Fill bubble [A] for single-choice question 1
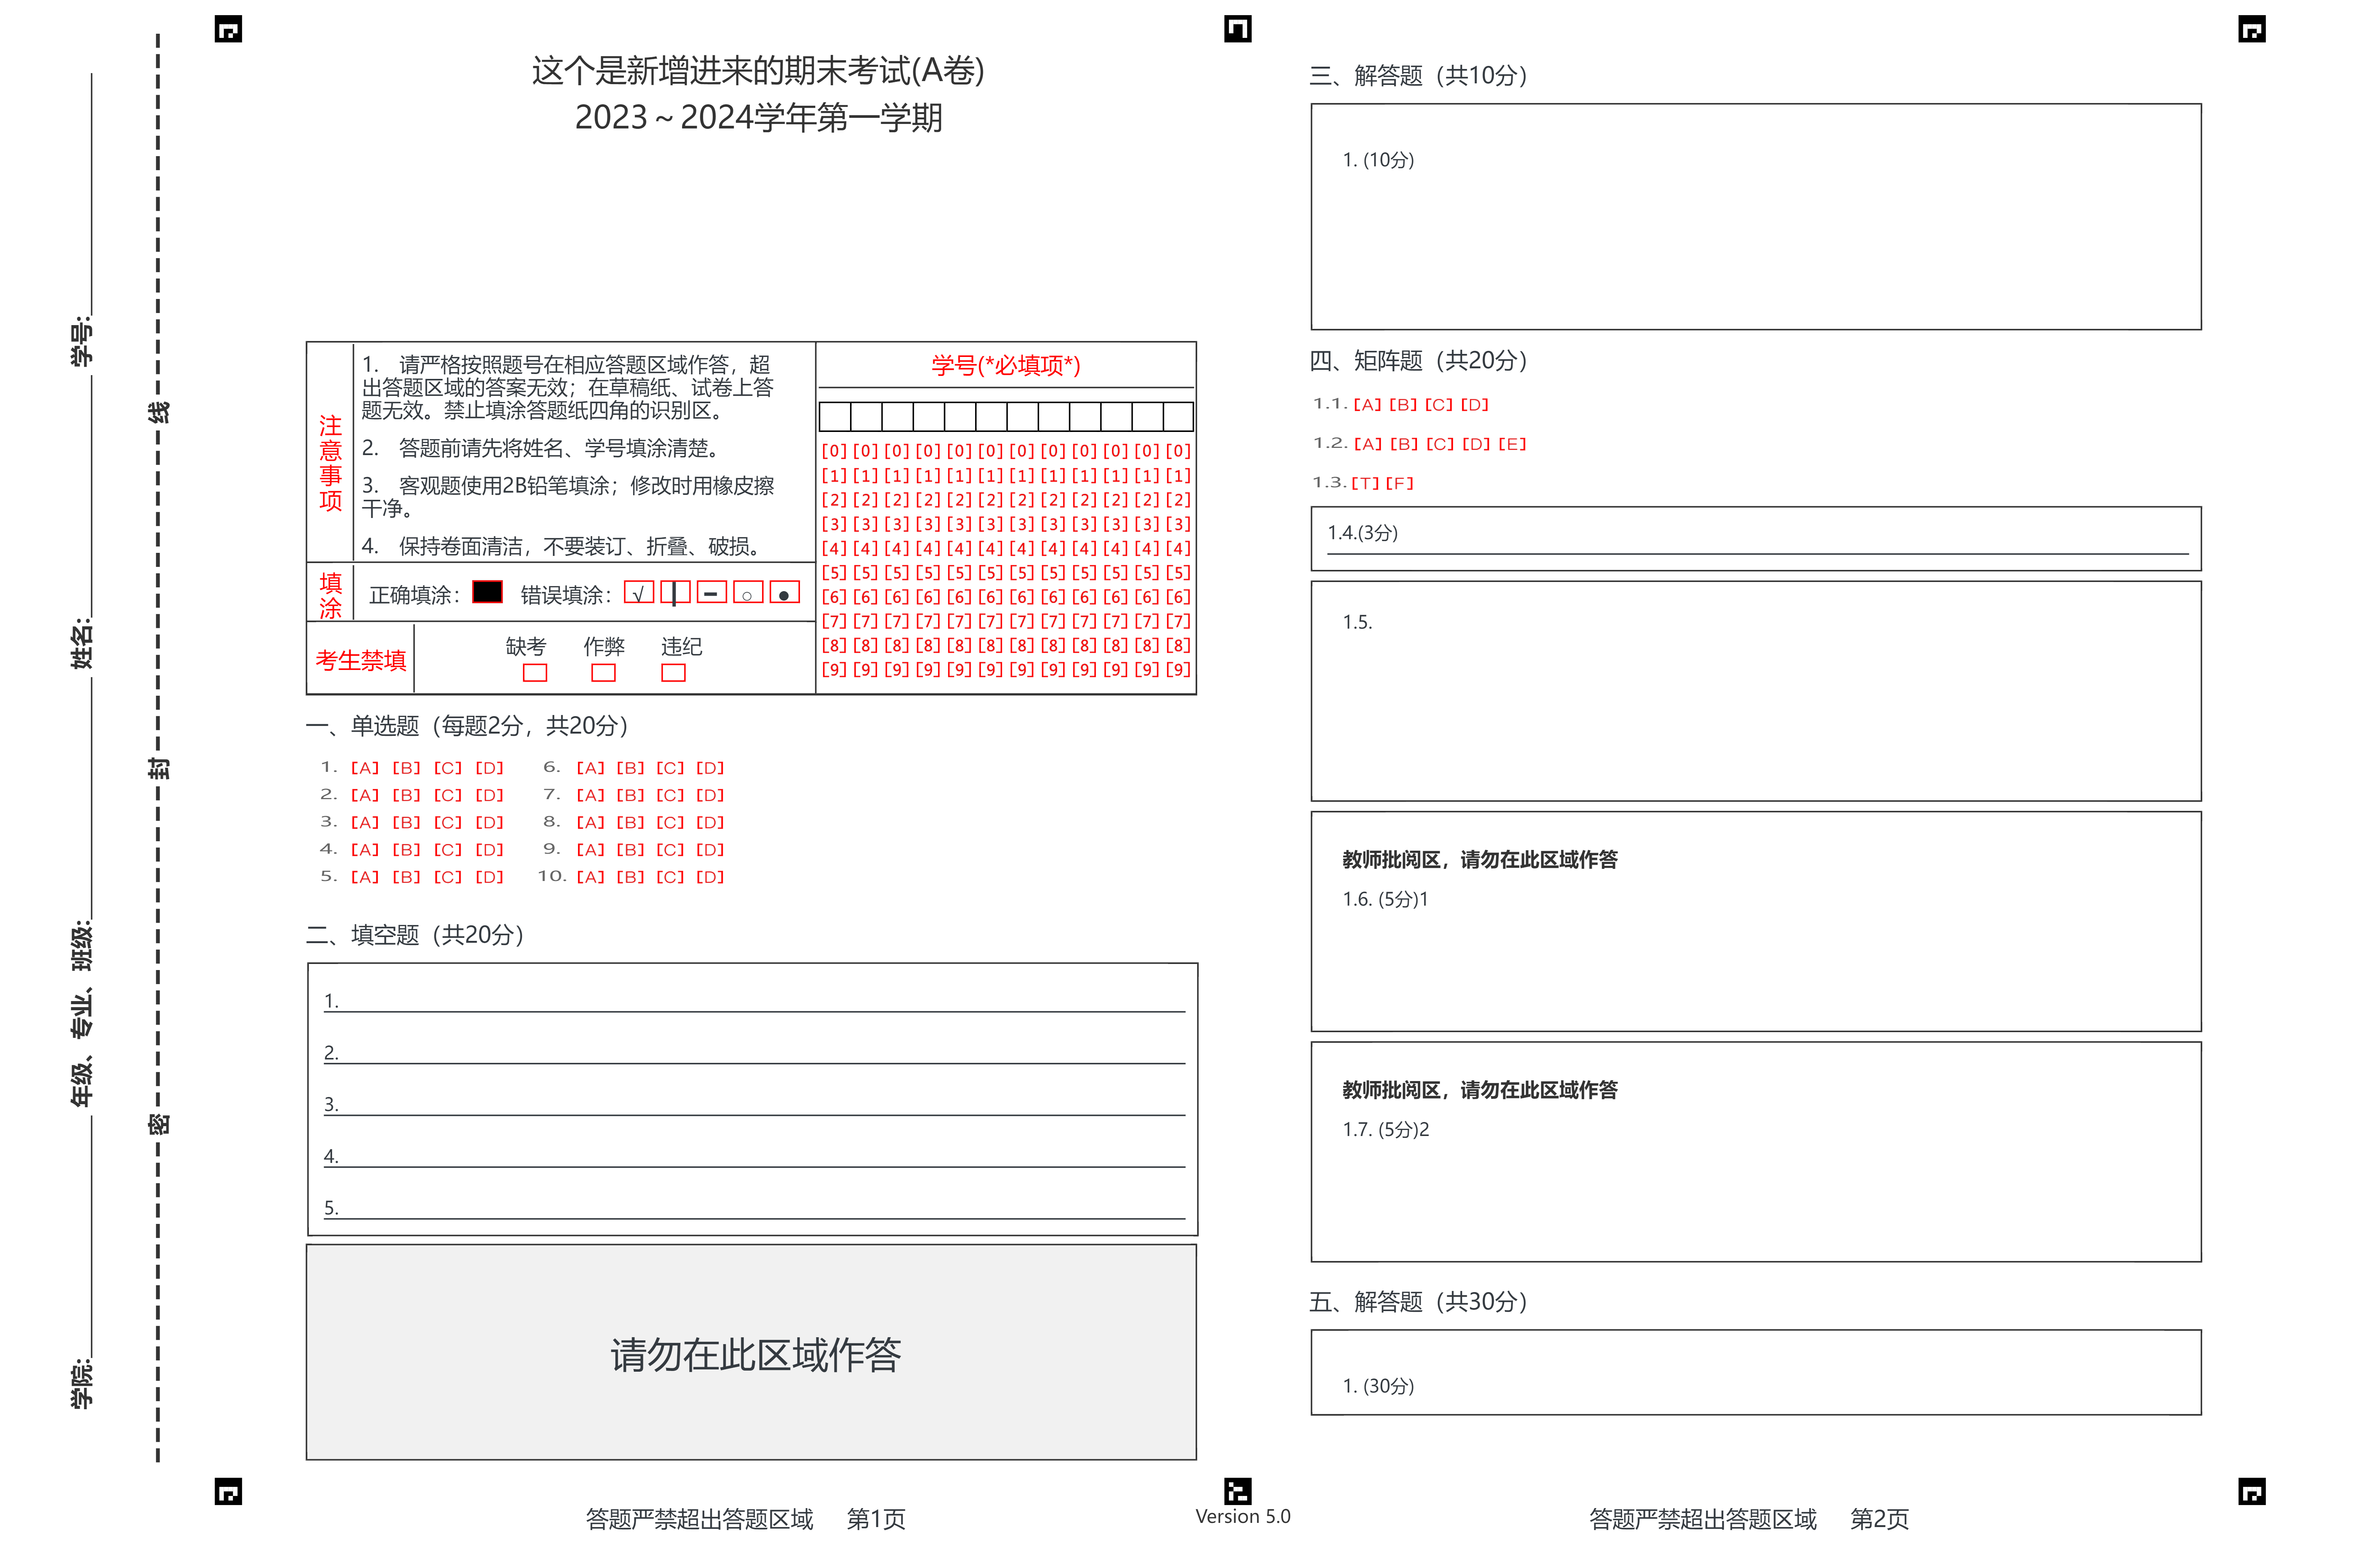Image resolution: width=2380 pixels, height=1546 pixels. (365, 768)
